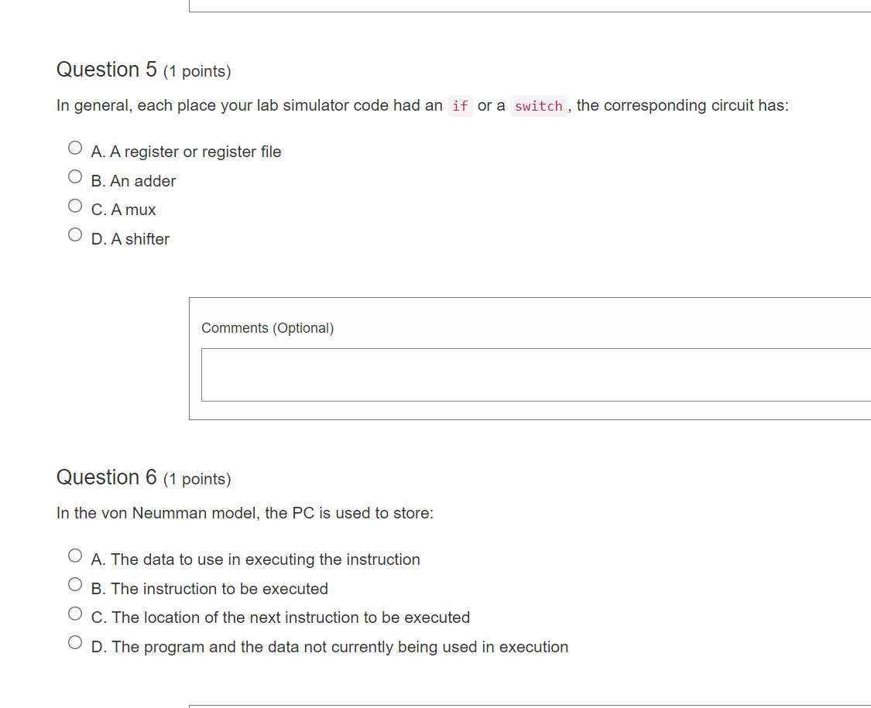This screenshot has width=871, height=708.
Task: Click the "(1 points)" label on Question 6
Action: click(x=197, y=479)
